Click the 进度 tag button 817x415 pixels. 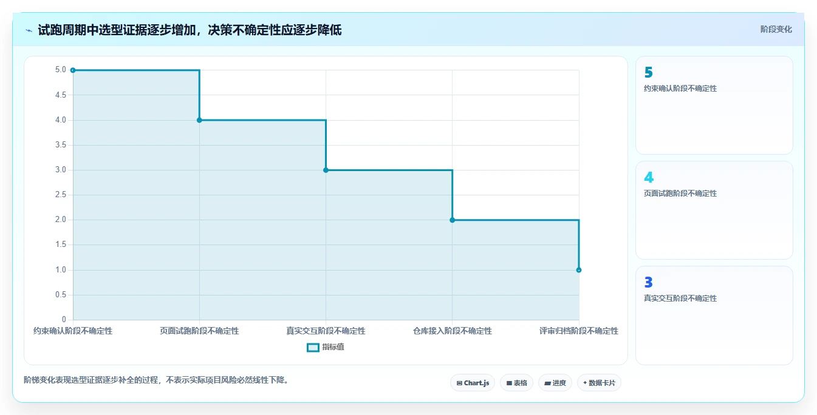[555, 383]
